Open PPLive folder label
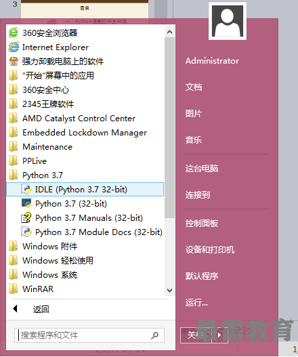Viewport: 298px width, 357px height. (x=35, y=161)
